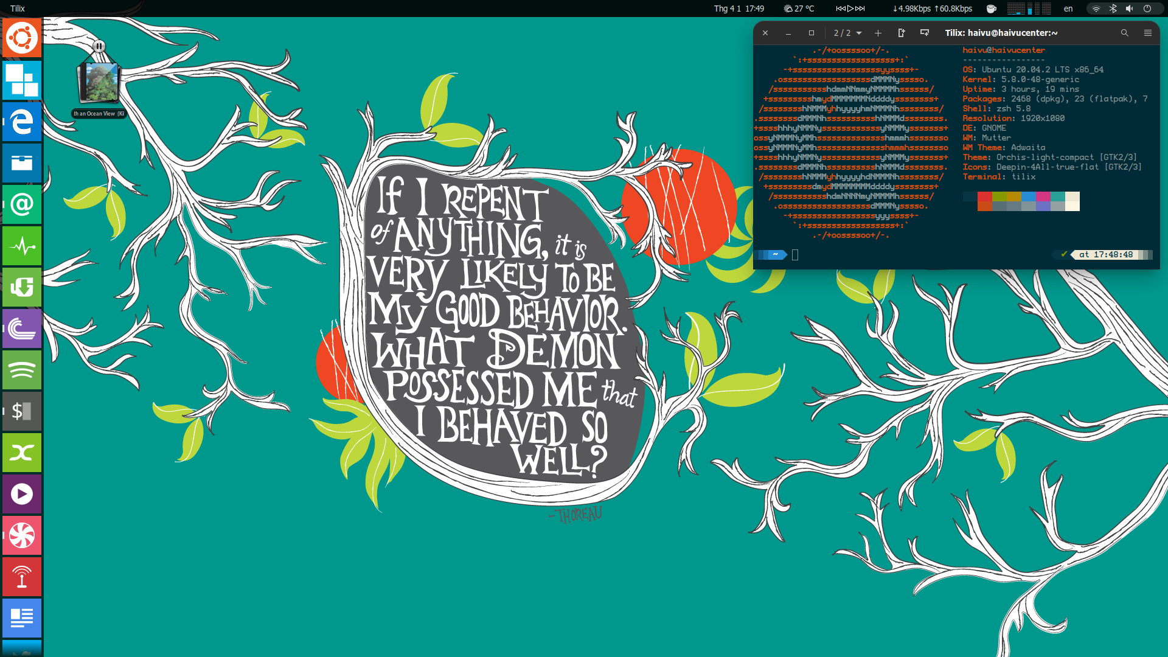Viewport: 1168px width, 657px height.
Task: Expand the 2 / 2 session dropdown
Action: 847,33
